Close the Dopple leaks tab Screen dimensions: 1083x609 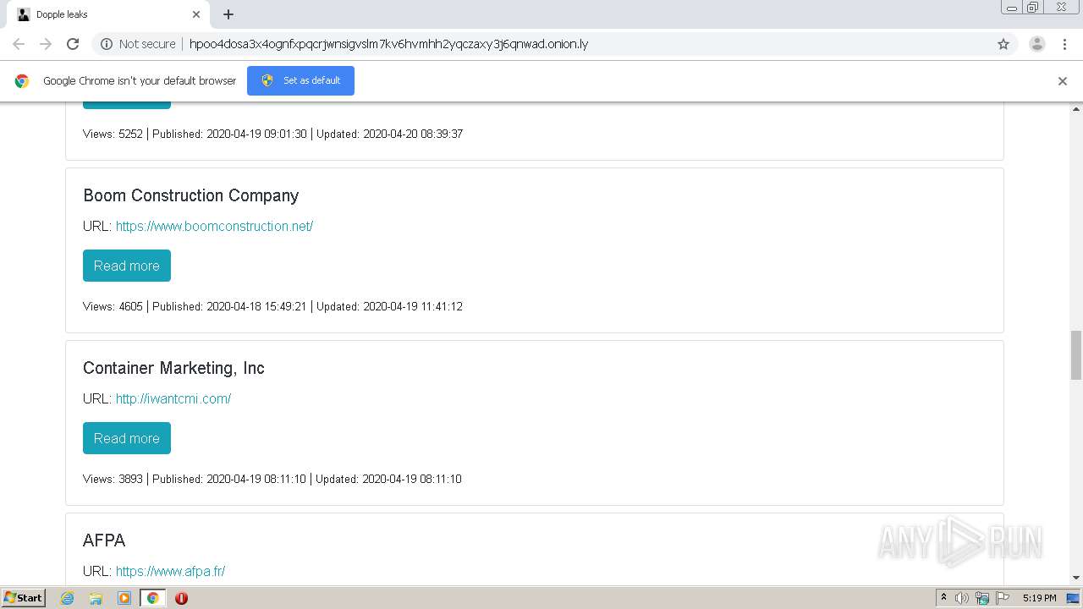[x=196, y=14]
